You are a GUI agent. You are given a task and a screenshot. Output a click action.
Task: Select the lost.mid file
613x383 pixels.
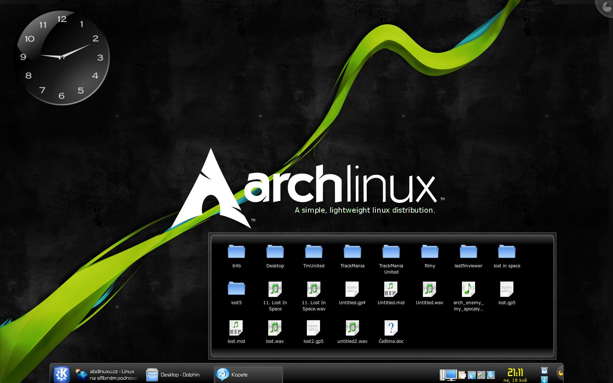point(236,332)
